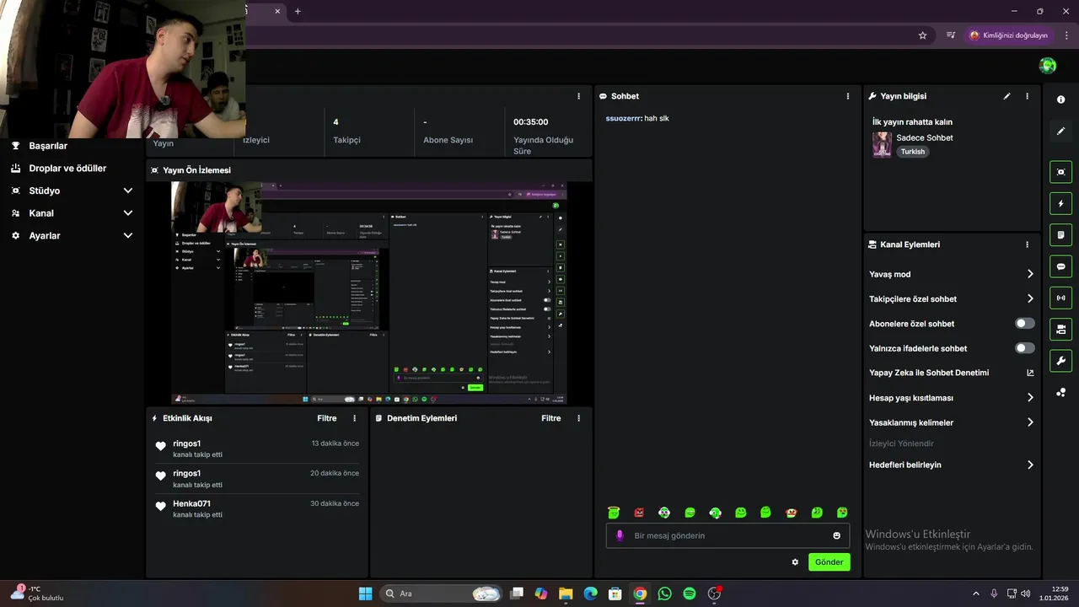
Task: Click the profile avatar at top right
Action: pos(1048,66)
